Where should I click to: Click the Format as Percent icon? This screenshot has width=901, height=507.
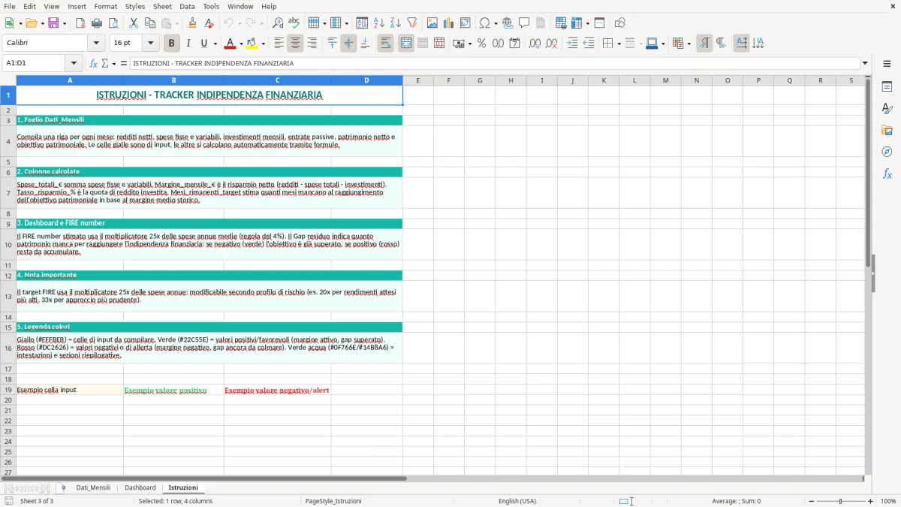pyautogui.click(x=481, y=44)
